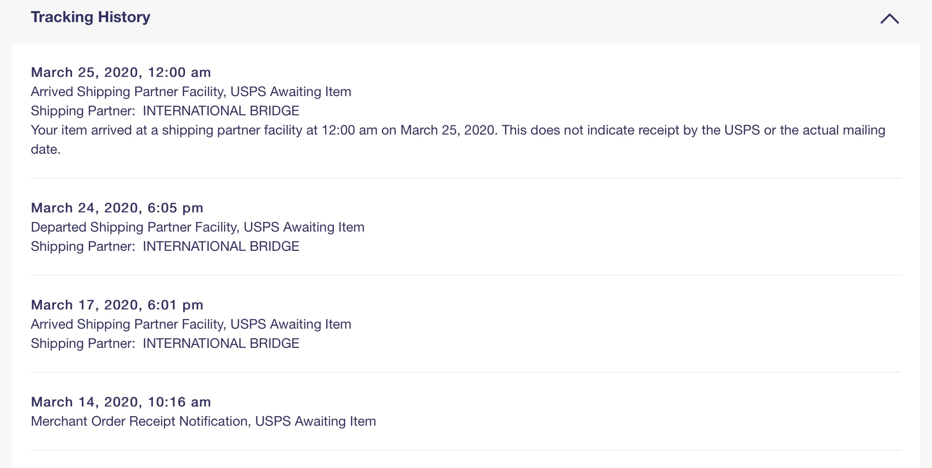Click the "Shipping Partner:" label under March 17
This screenshot has height=468, width=932.
tap(83, 344)
